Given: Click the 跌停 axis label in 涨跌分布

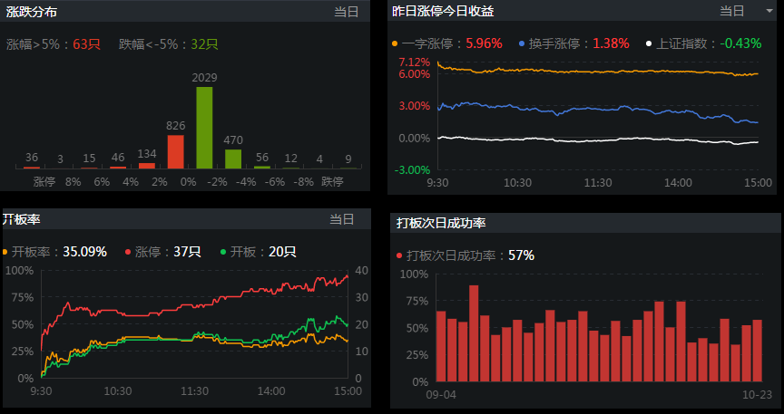Looking at the screenshot, I should click(332, 181).
